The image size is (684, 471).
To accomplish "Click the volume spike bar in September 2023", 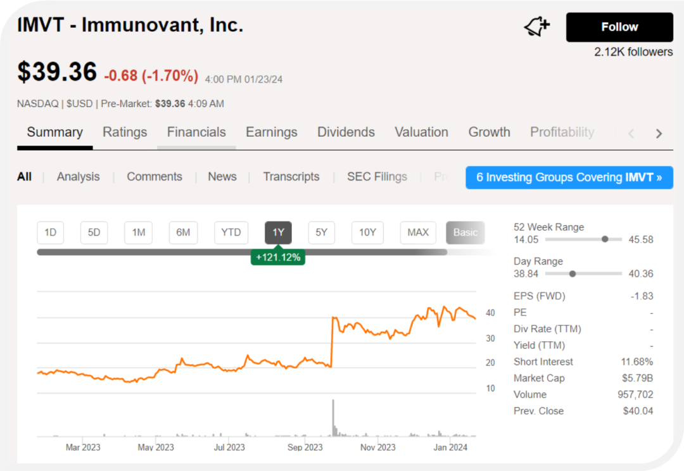I will coord(332,418).
